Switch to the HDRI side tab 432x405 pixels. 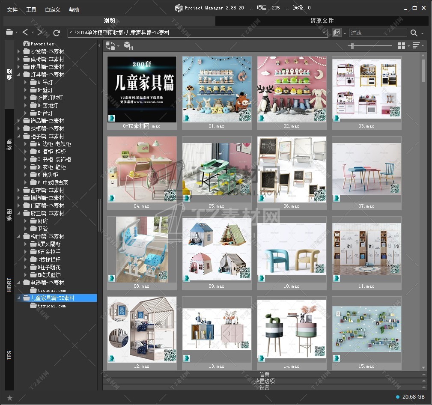[9, 285]
